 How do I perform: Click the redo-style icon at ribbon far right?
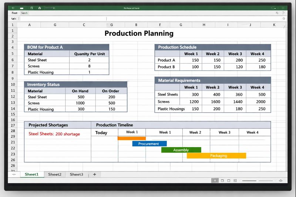283,13
